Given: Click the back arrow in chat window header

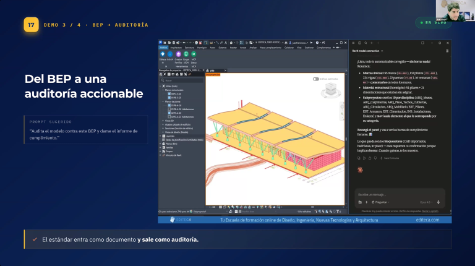Looking at the screenshot, I should [372, 43].
